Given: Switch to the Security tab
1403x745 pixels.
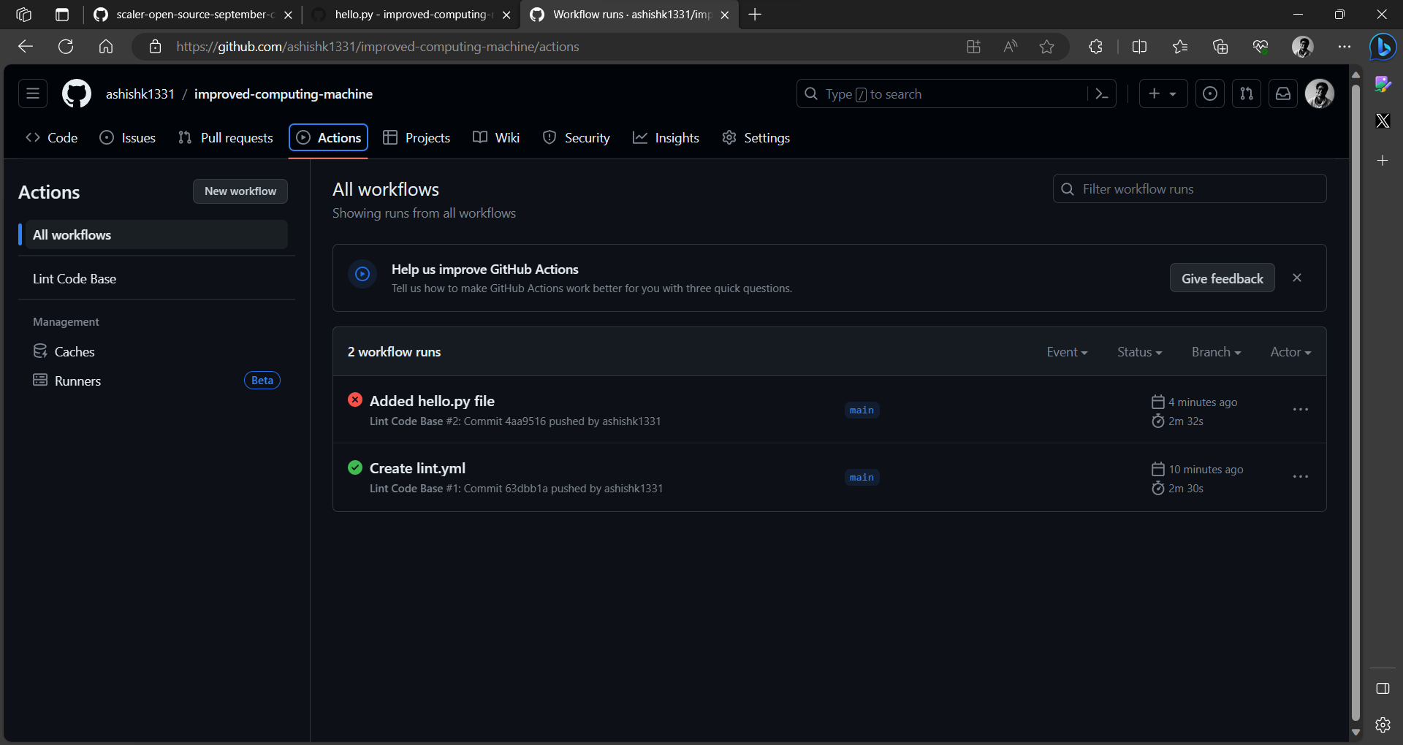Looking at the screenshot, I should [x=587, y=137].
